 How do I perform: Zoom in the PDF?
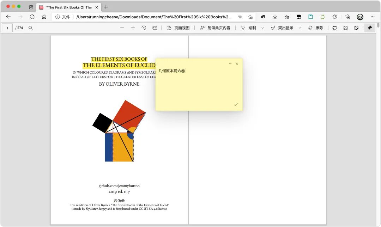133,28
